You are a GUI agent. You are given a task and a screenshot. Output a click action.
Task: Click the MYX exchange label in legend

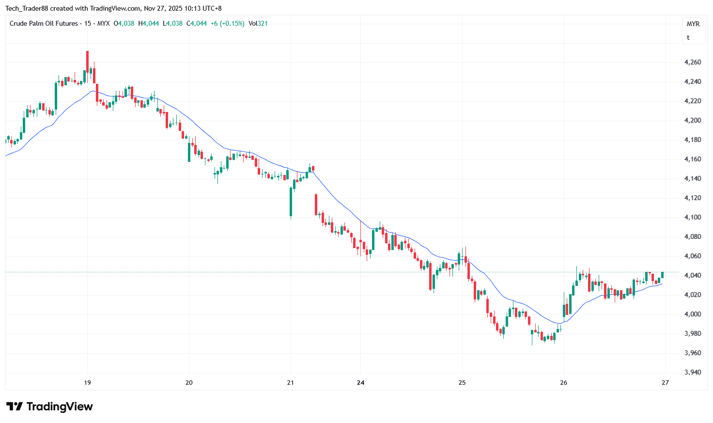coord(104,23)
